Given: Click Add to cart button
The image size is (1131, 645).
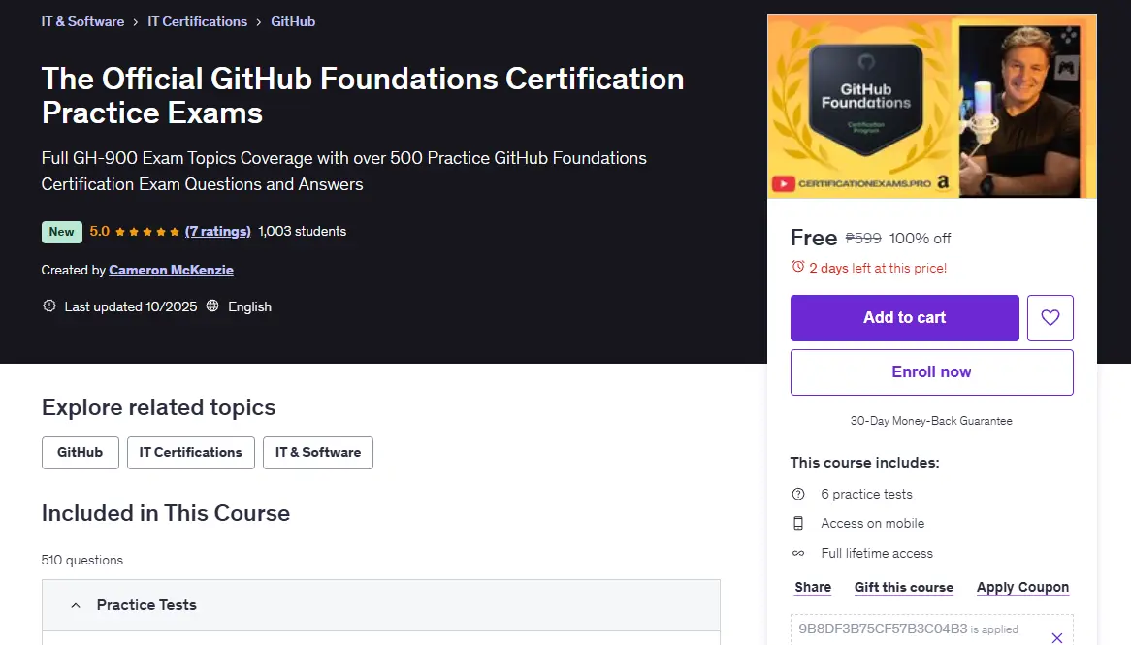Looking at the screenshot, I should click(x=905, y=317).
